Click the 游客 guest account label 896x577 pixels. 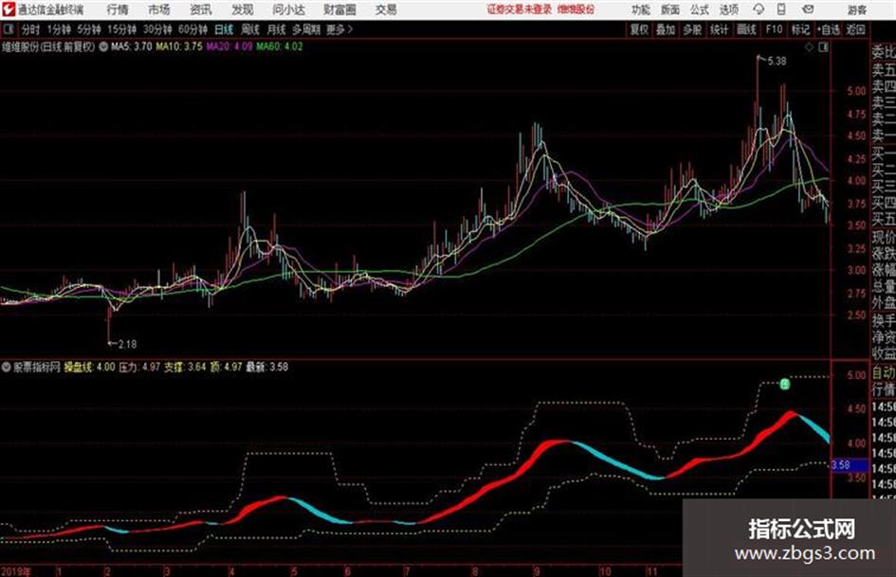pos(857,9)
